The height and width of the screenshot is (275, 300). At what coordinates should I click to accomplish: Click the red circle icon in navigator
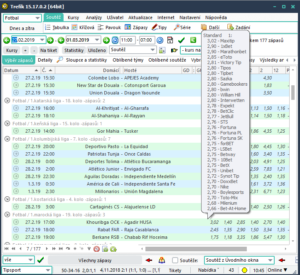pos(97,249)
